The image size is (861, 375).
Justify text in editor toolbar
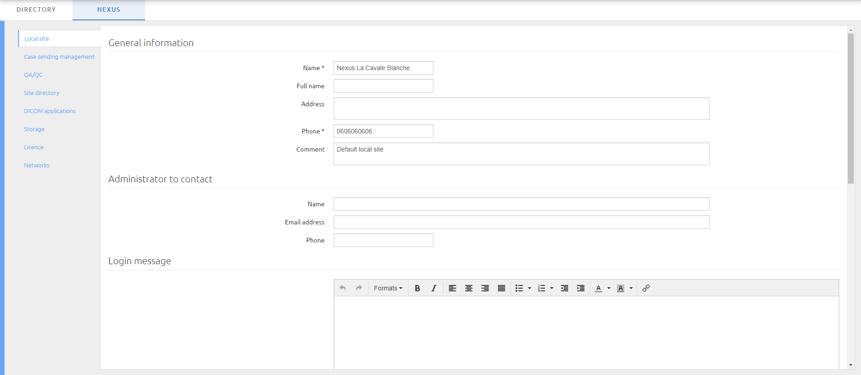click(x=501, y=288)
